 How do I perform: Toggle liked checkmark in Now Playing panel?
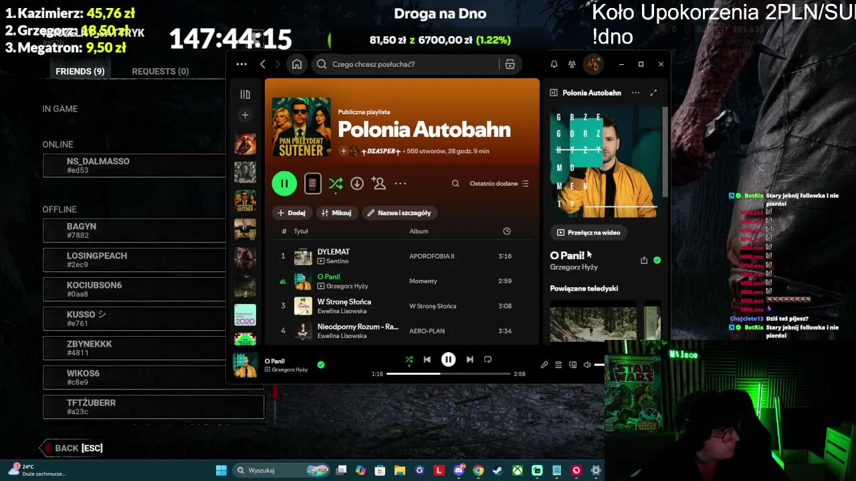click(657, 261)
